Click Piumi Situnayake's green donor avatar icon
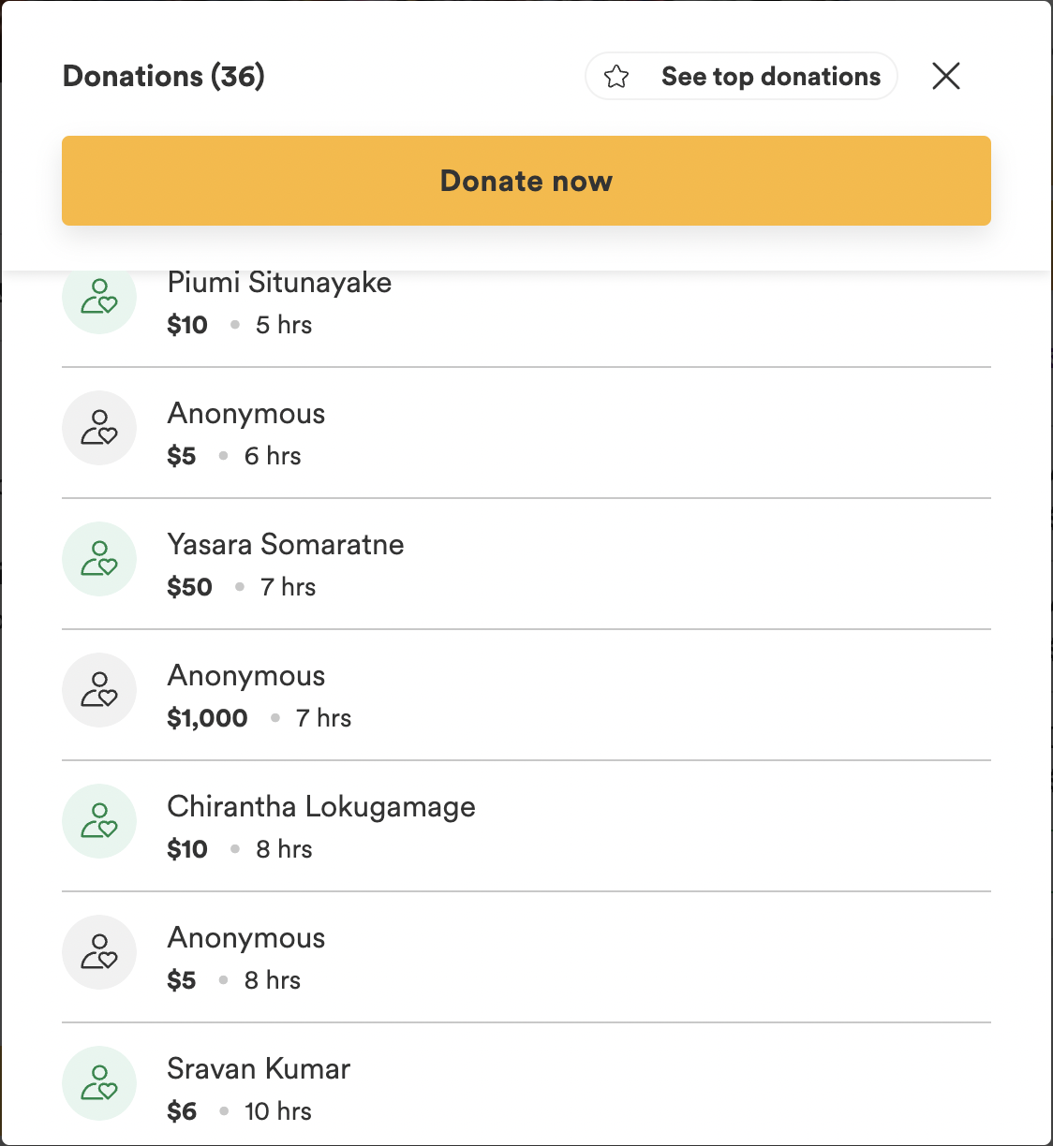Viewport: 1053px width, 1146px height. coord(99,297)
